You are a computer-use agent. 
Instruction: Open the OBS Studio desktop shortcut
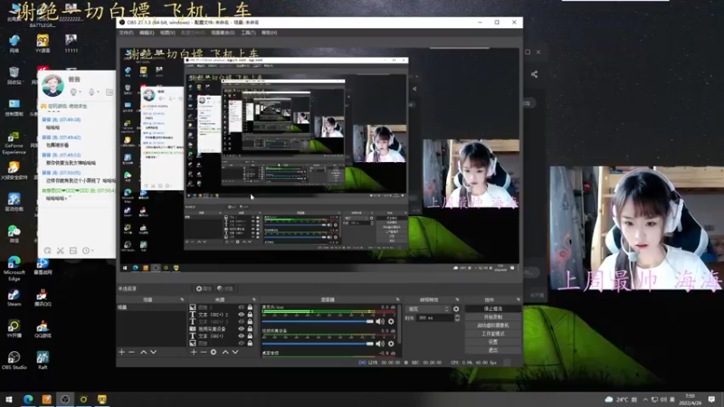(14, 360)
